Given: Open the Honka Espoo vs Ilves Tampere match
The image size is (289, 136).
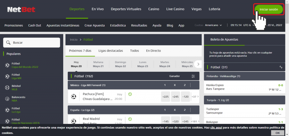Looking at the screenshot, I should point(245,87).
